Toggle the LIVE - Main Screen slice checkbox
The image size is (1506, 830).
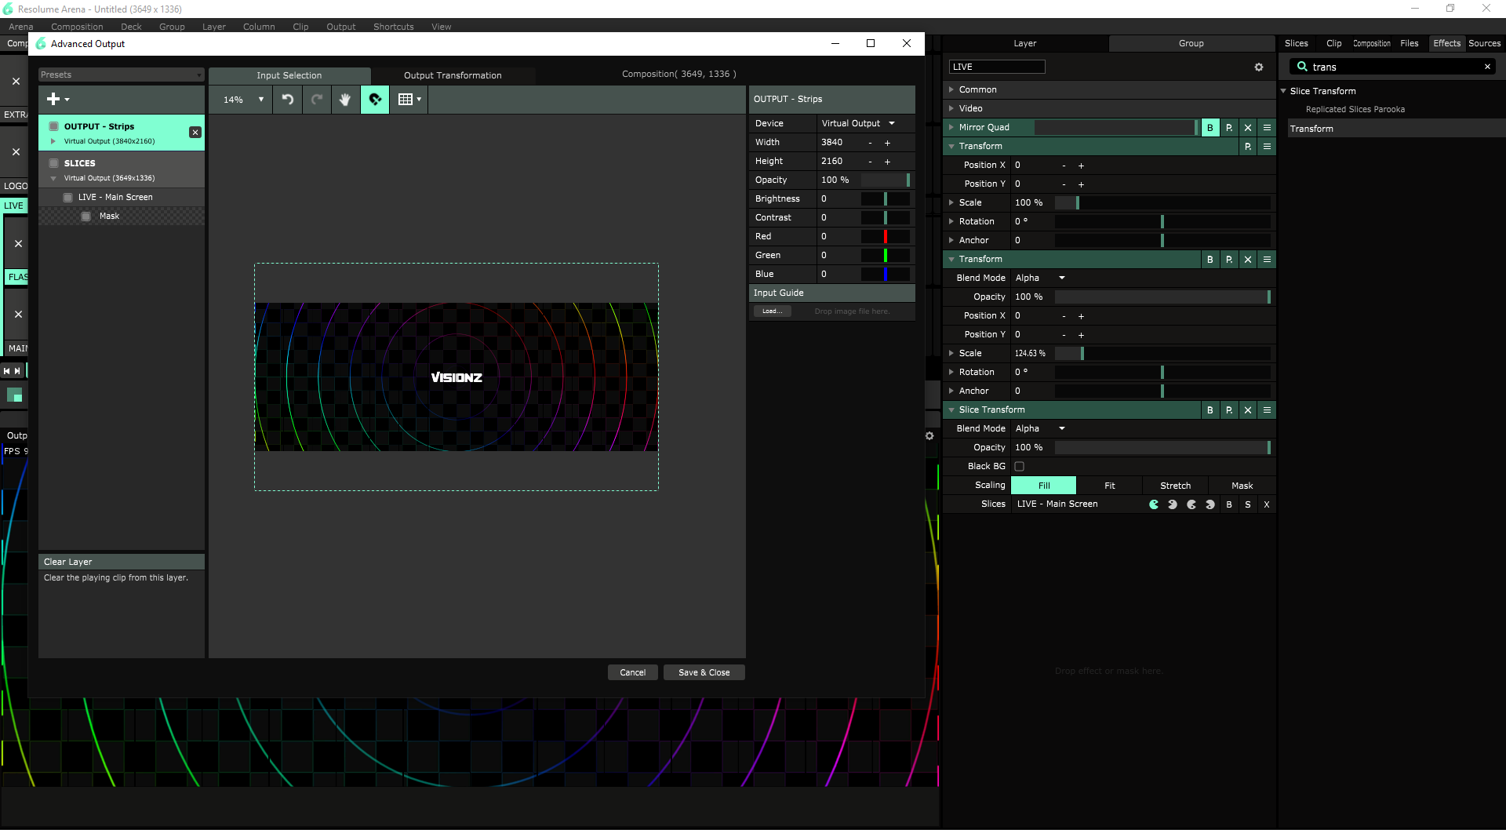(x=68, y=198)
